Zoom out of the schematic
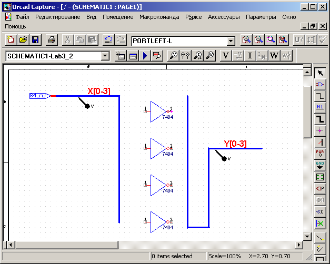 point(258,39)
